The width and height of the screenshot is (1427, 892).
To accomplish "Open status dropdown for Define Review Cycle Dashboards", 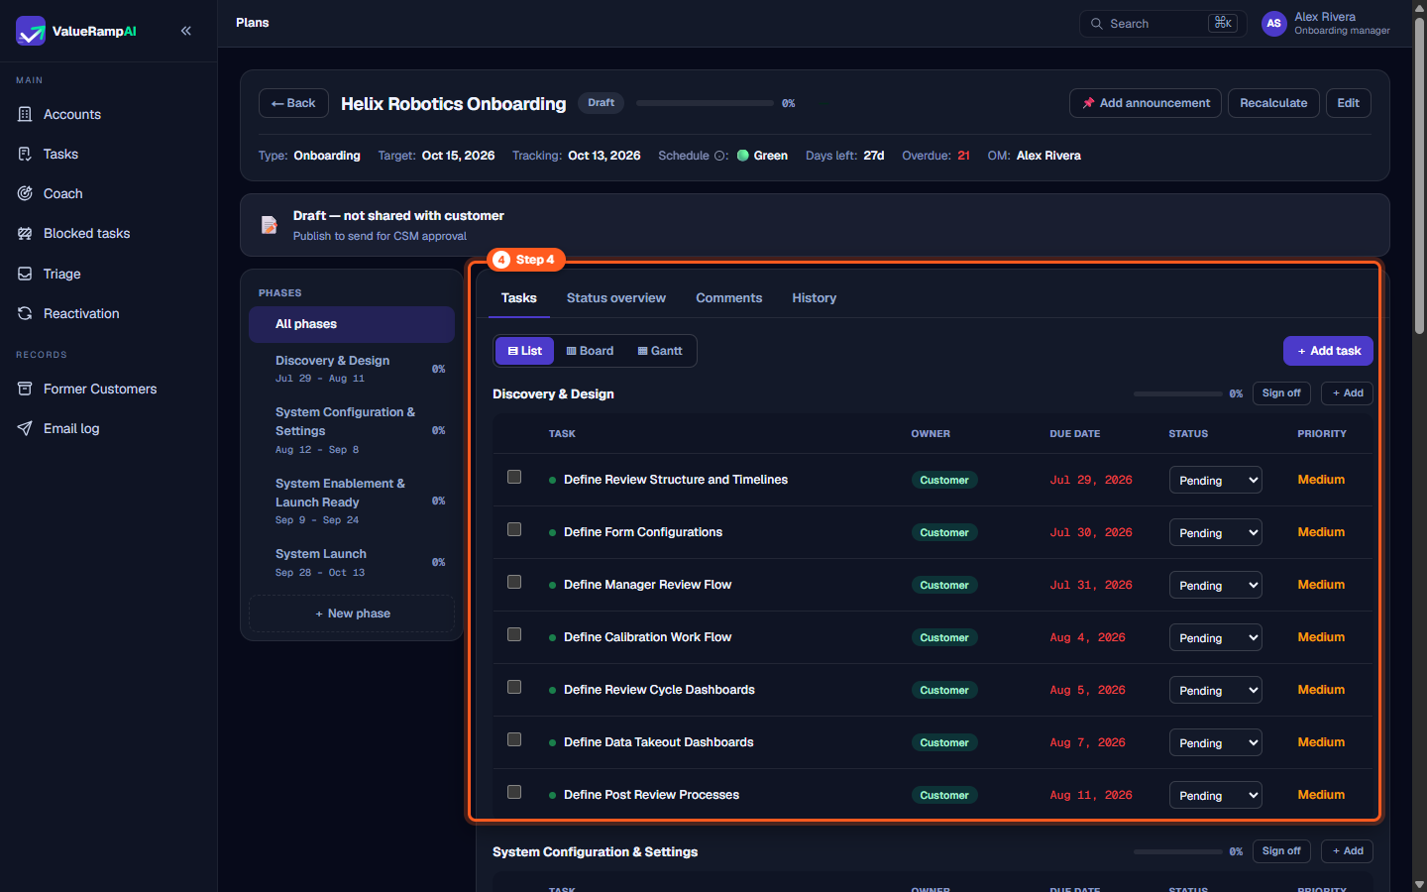I will pos(1215,690).
